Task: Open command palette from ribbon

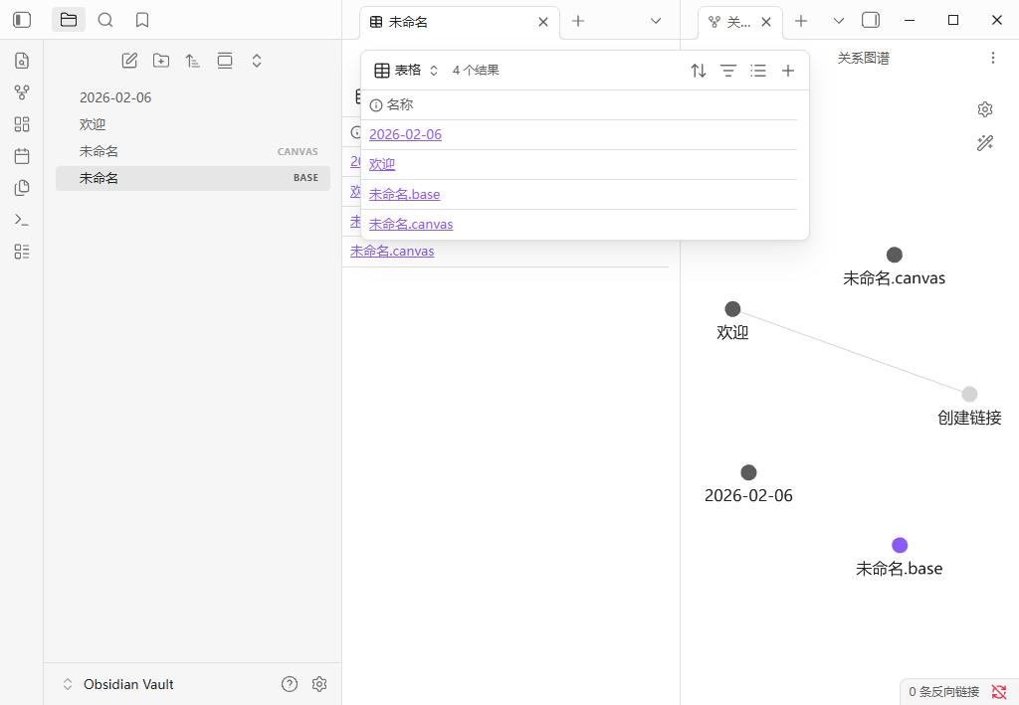Action: 22,220
